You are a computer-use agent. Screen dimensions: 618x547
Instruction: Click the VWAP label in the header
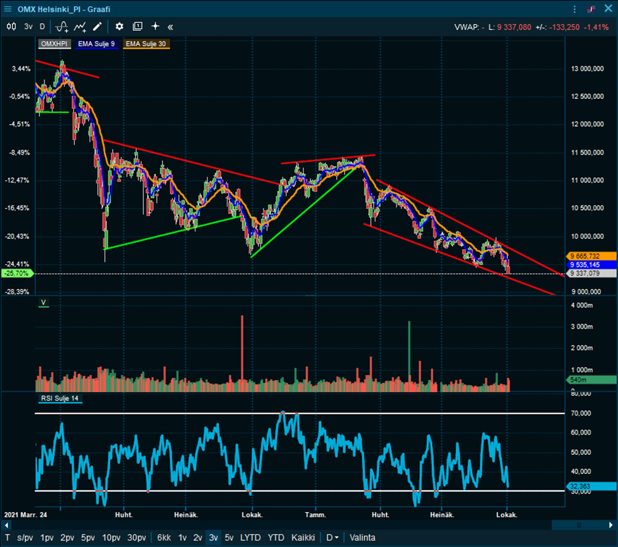[467, 27]
